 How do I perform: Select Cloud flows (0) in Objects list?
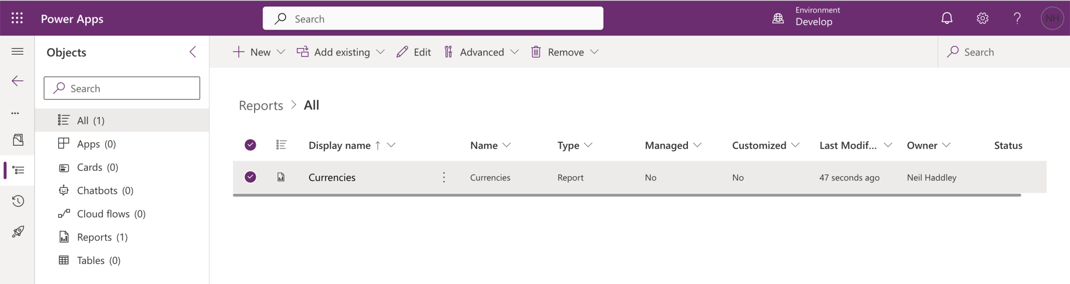tap(111, 214)
